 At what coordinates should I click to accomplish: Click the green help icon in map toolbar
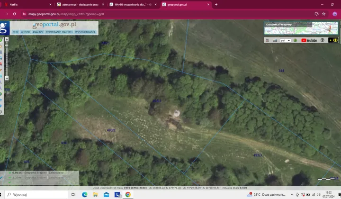coord(295,40)
